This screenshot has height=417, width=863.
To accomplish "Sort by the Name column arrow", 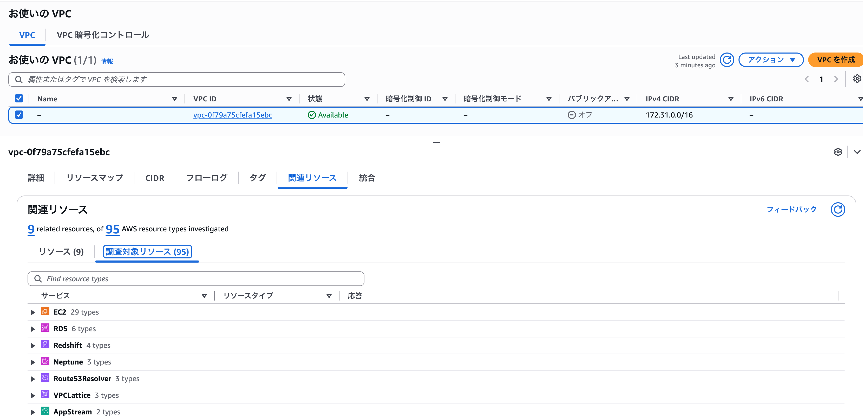I will (174, 99).
